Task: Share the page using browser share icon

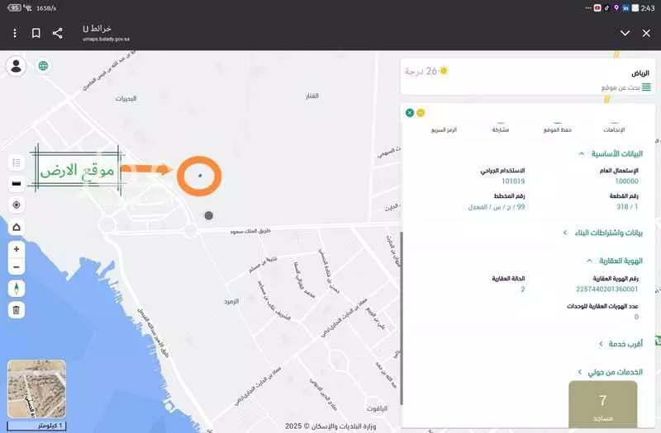Action: pyautogui.click(x=58, y=33)
